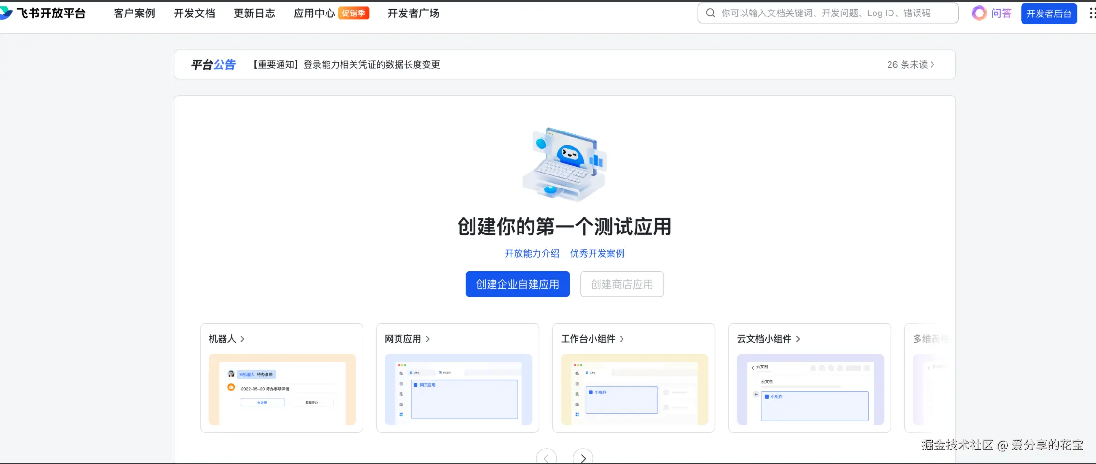Open the apps grid menu icon
Image resolution: width=1096 pixels, height=464 pixels.
(x=1092, y=13)
